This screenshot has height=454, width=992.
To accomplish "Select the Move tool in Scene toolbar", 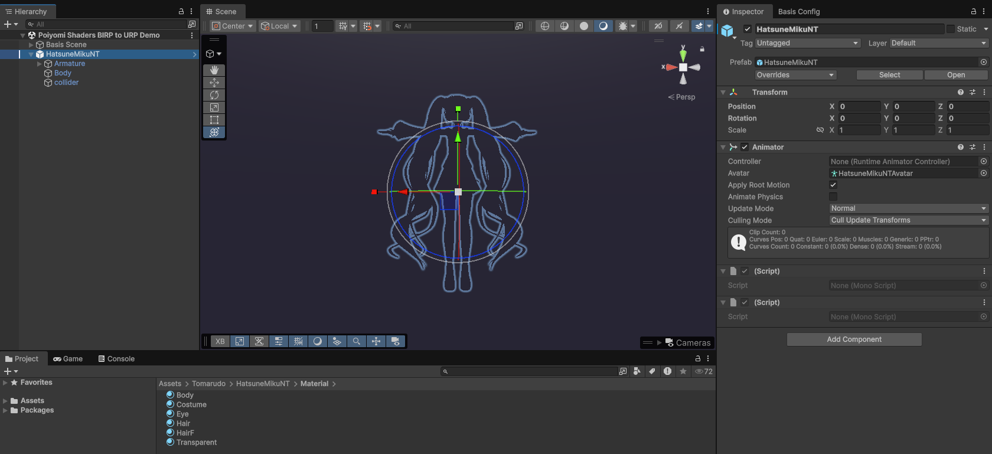I will coord(214,83).
